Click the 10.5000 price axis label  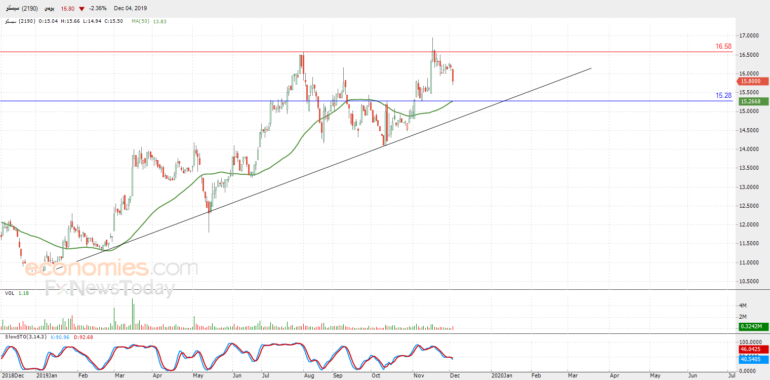point(749,282)
